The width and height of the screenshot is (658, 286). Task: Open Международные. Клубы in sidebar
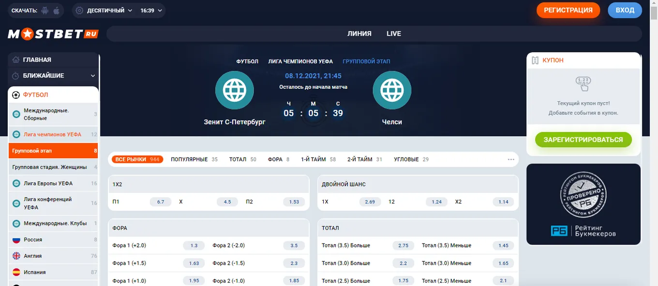pyautogui.click(x=53, y=223)
